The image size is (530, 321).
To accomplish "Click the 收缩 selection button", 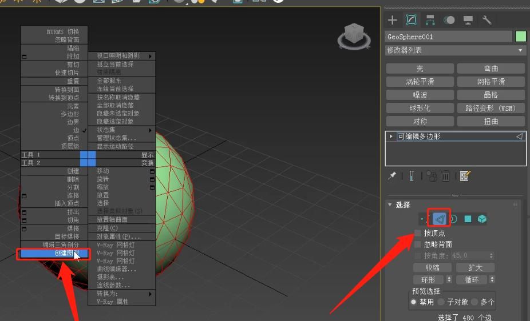I will (x=432, y=267).
